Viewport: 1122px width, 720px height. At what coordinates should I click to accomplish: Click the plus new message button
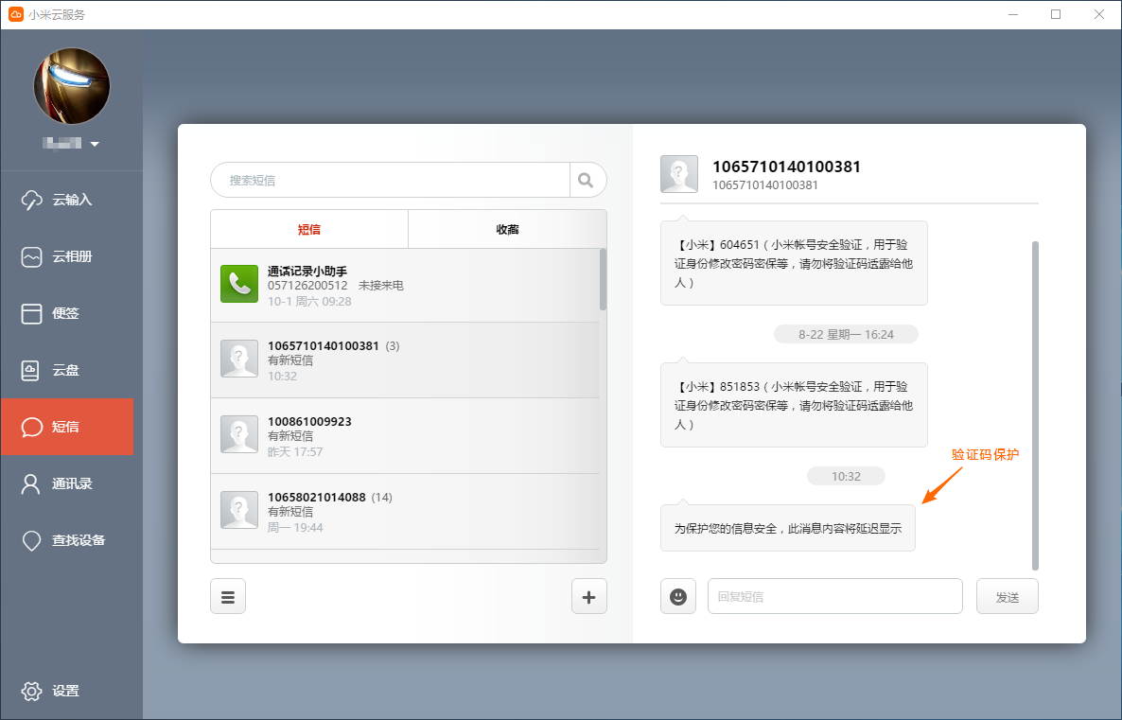tap(588, 596)
